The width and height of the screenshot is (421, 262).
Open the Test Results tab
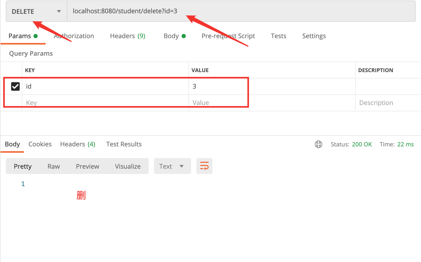(124, 144)
